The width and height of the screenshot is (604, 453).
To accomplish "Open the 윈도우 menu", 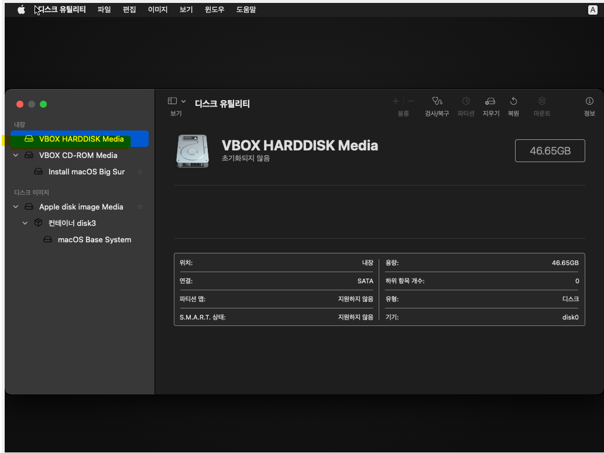I will pyautogui.click(x=215, y=9).
